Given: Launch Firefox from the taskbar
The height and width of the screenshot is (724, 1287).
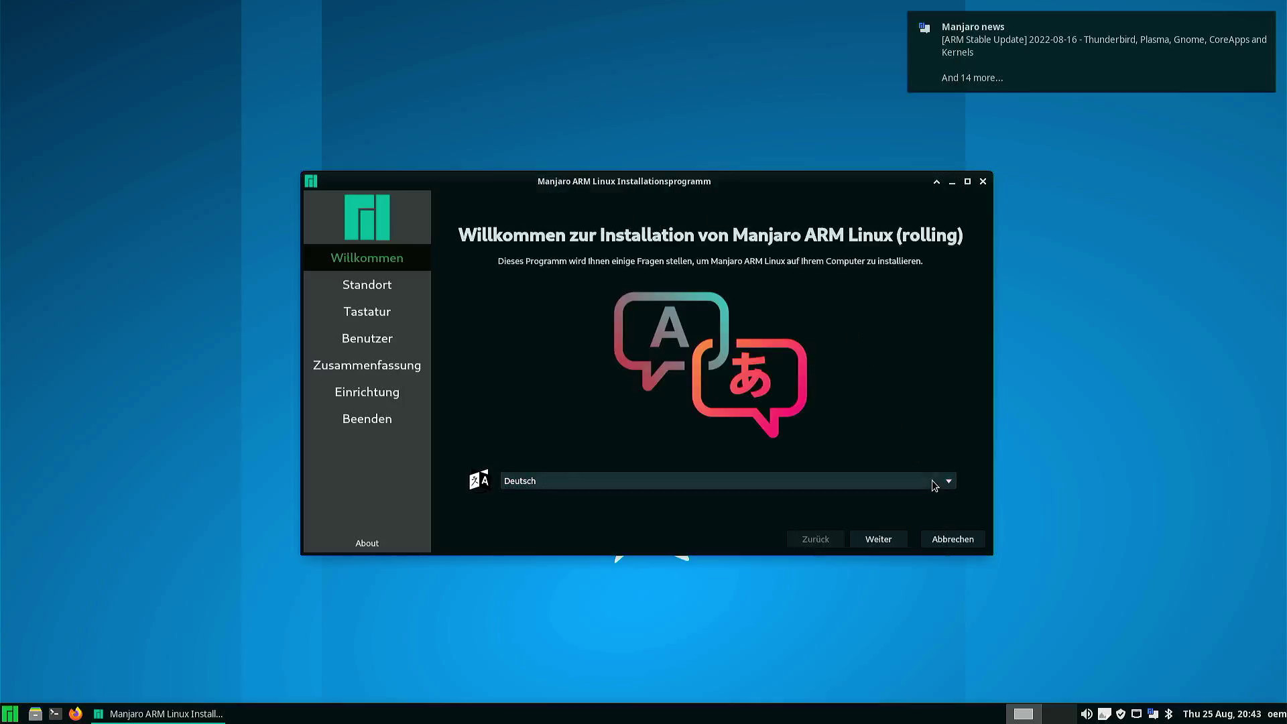Looking at the screenshot, I should tap(76, 714).
